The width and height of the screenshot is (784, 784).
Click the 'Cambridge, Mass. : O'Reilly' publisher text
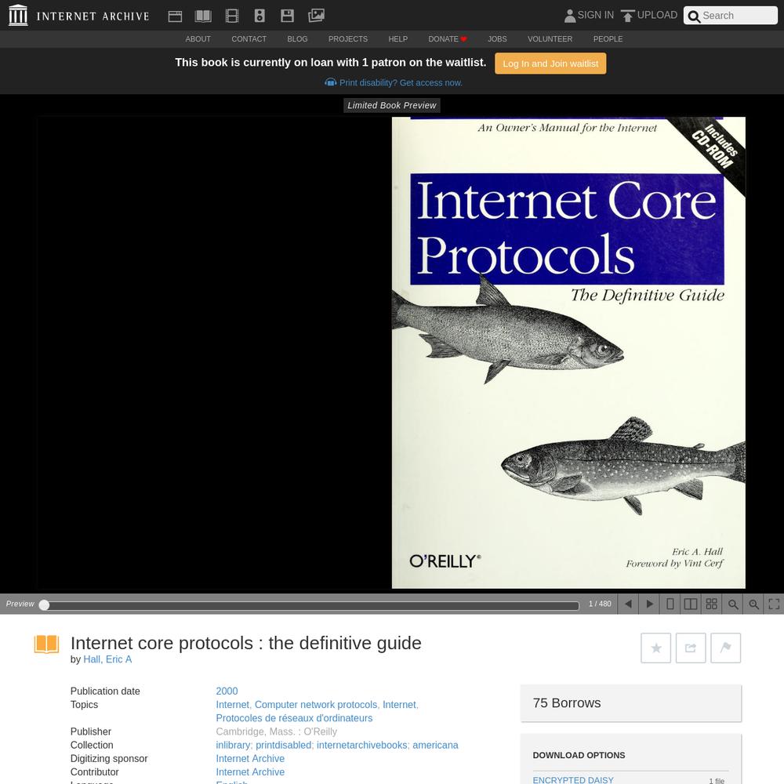(x=277, y=731)
